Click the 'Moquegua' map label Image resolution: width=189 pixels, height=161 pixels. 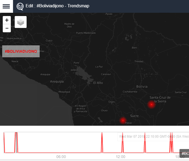[x=64, y=92]
